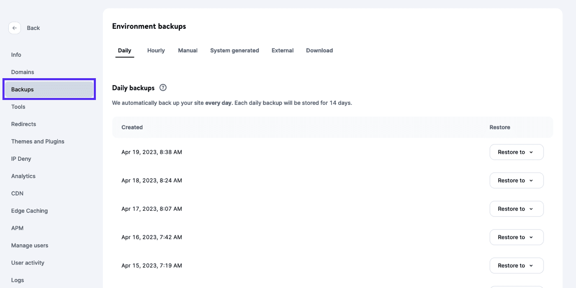Switch to the Hourly backups tab

(x=156, y=50)
